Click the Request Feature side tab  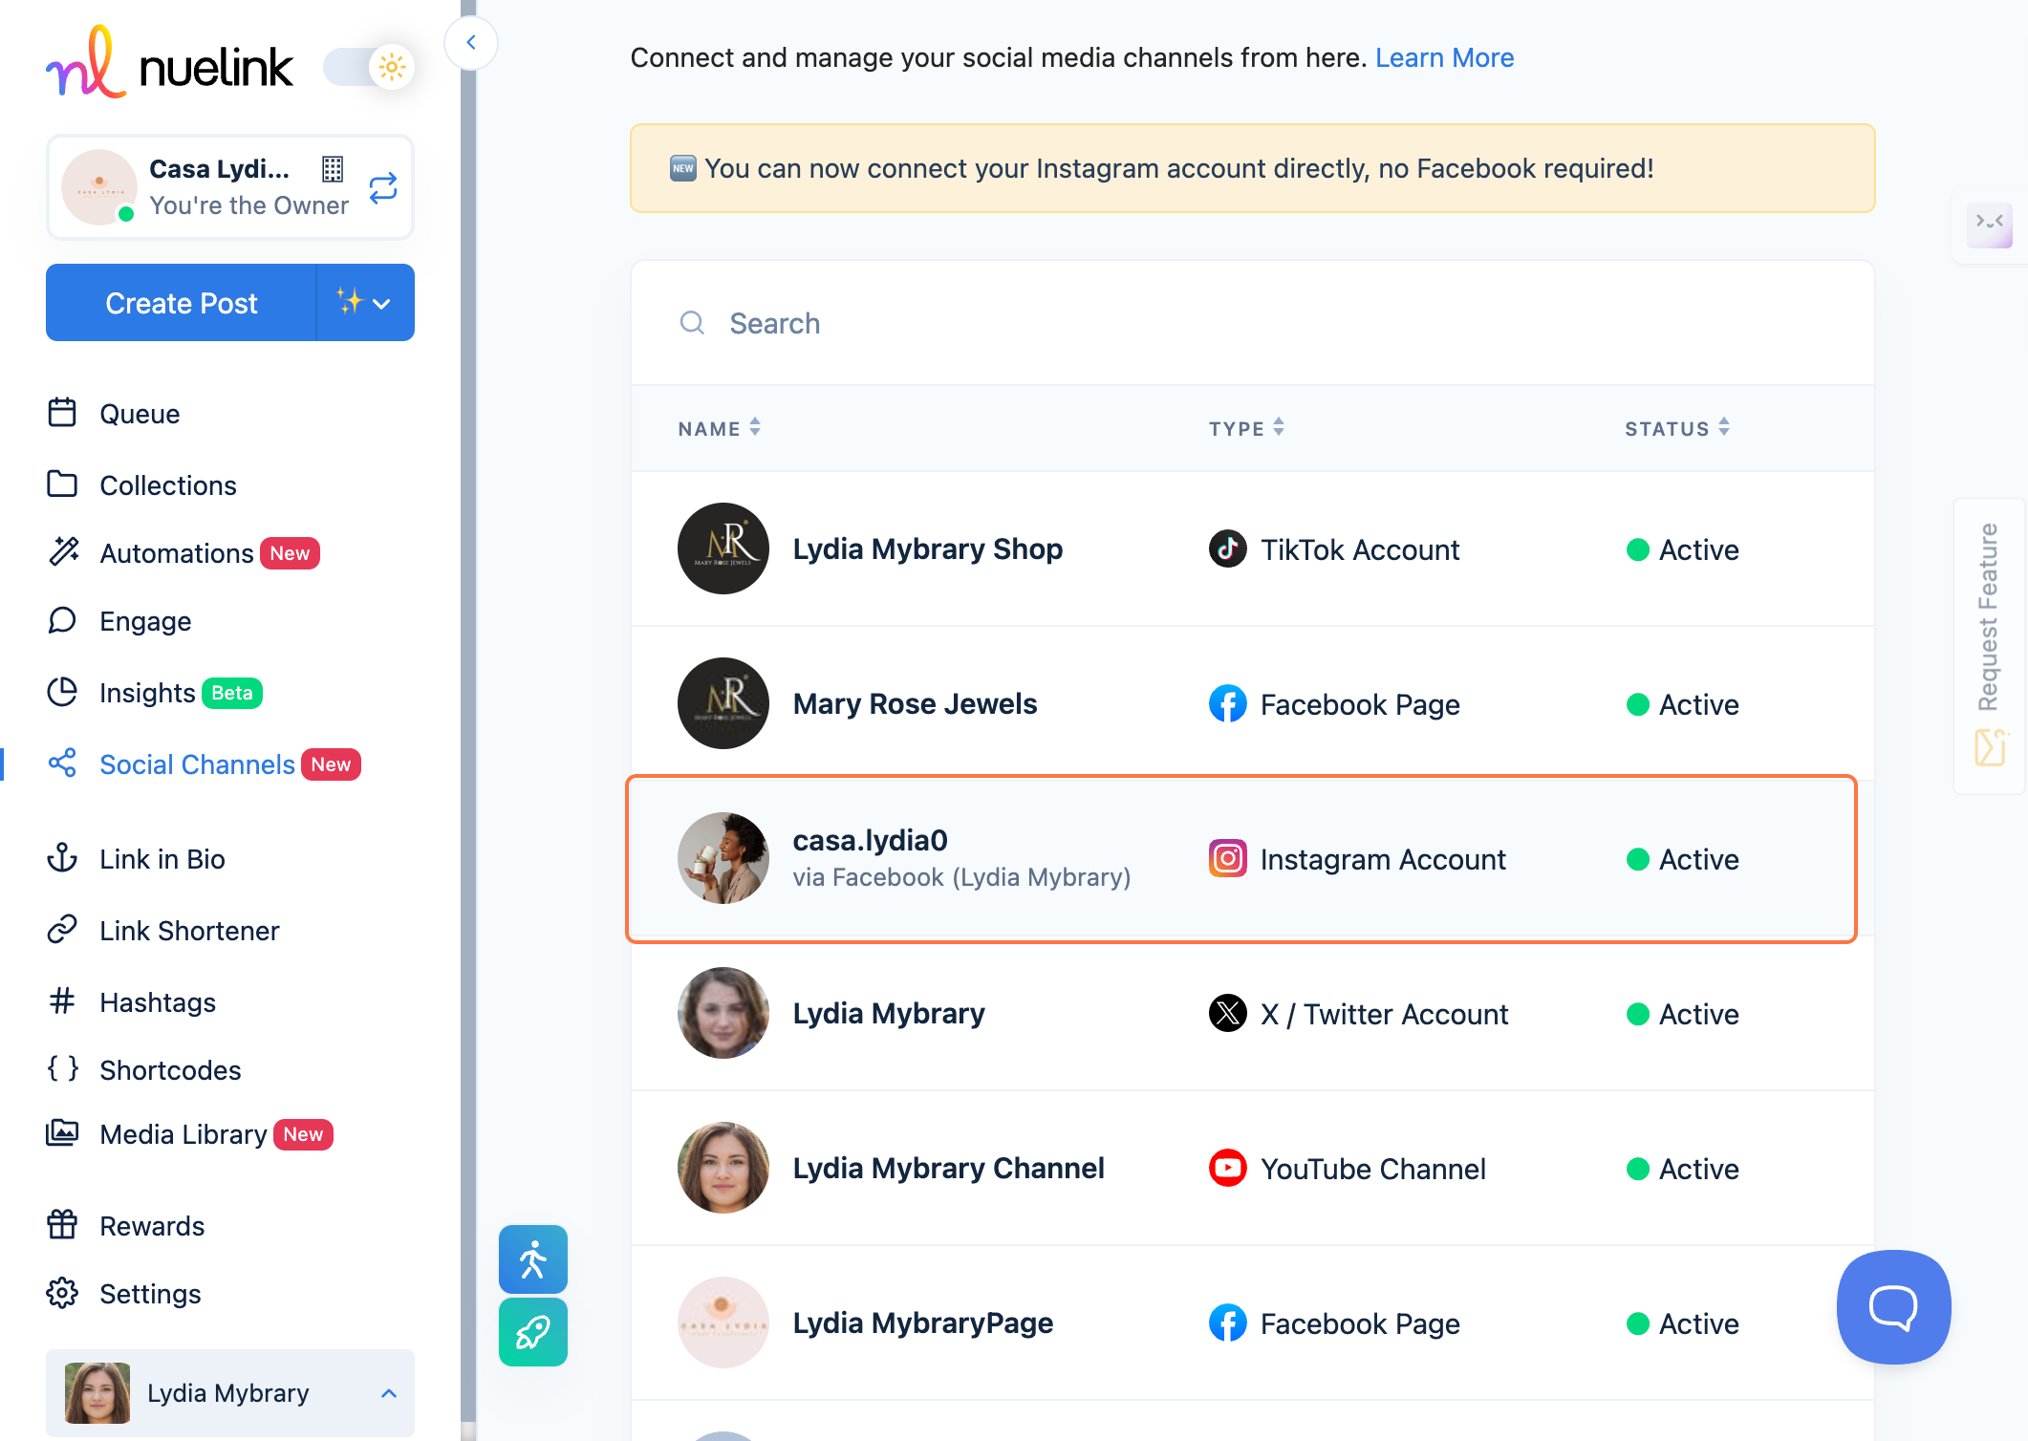[1989, 645]
